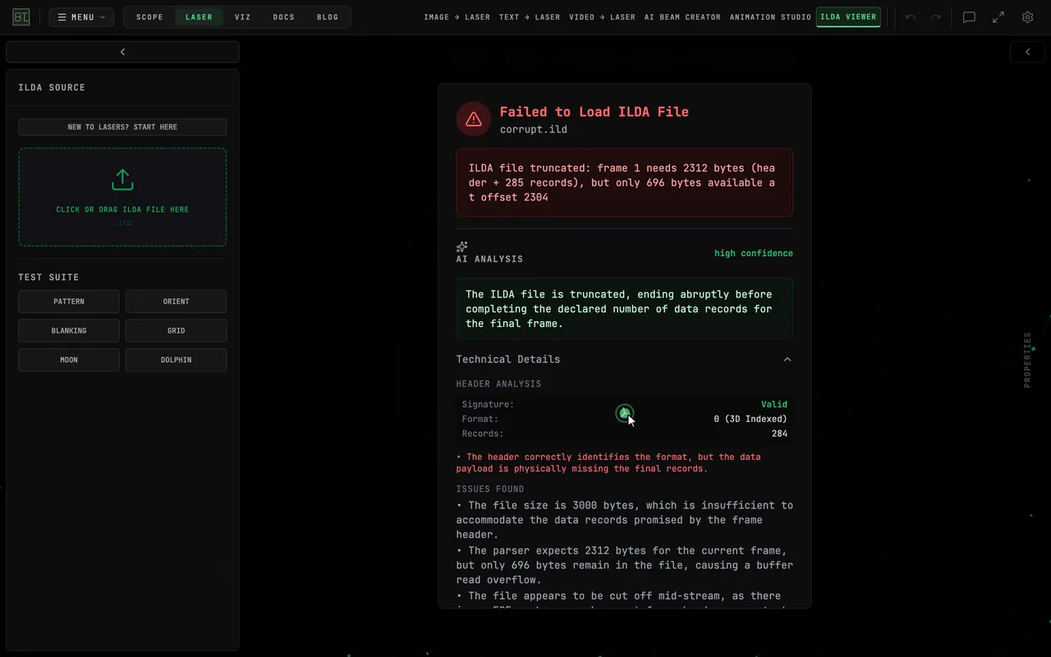Select the LASER tab
The width and height of the screenshot is (1051, 657).
pos(199,17)
